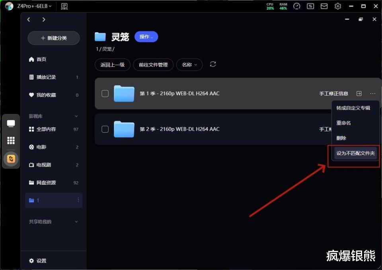The height and width of the screenshot is (270, 382).
Task: Check the 第 2 季 folder checkbox
Action: pyautogui.click(x=105, y=129)
